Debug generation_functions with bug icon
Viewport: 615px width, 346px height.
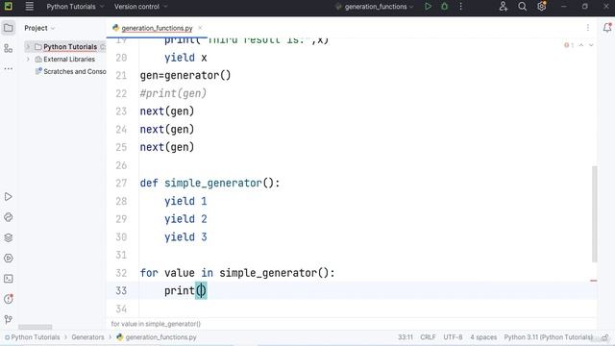(444, 7)
